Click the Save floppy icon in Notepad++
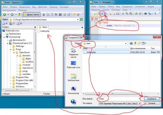Image resolution: width=163 pixels, height=115 pixels. pyautogui.click(x=102, y=13)
